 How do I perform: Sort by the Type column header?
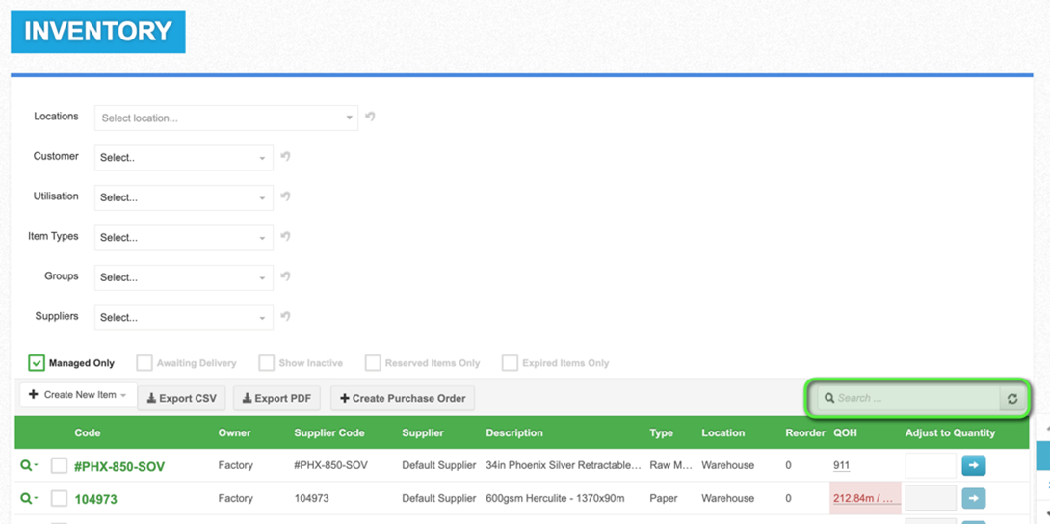point(661,433)
